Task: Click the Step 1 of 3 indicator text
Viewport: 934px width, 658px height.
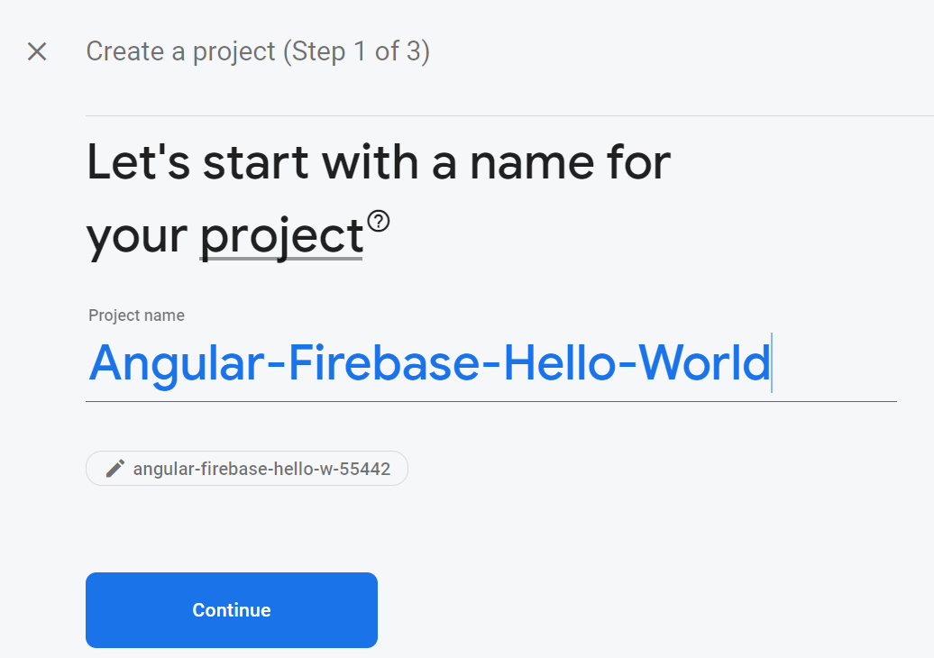Action: tap(356, 51)
